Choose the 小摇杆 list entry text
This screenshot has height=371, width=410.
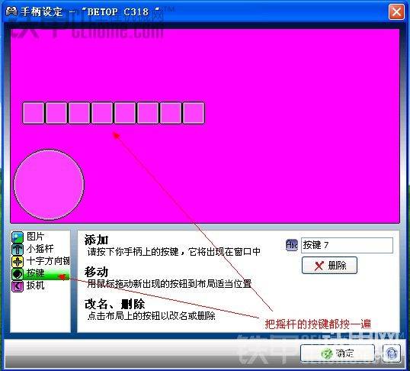click(x=40, y=249)
